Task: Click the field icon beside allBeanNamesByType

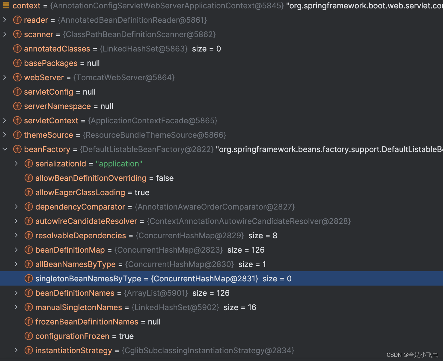Action: [x=29, y=264]
